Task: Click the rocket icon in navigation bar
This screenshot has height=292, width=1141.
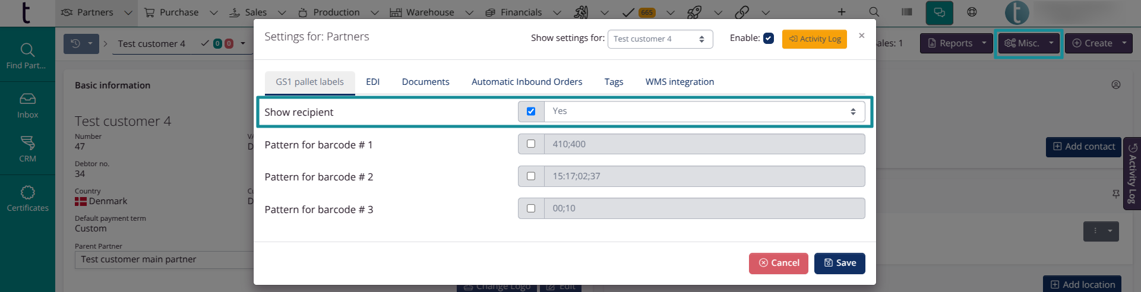Action: [x=694, y=12]
